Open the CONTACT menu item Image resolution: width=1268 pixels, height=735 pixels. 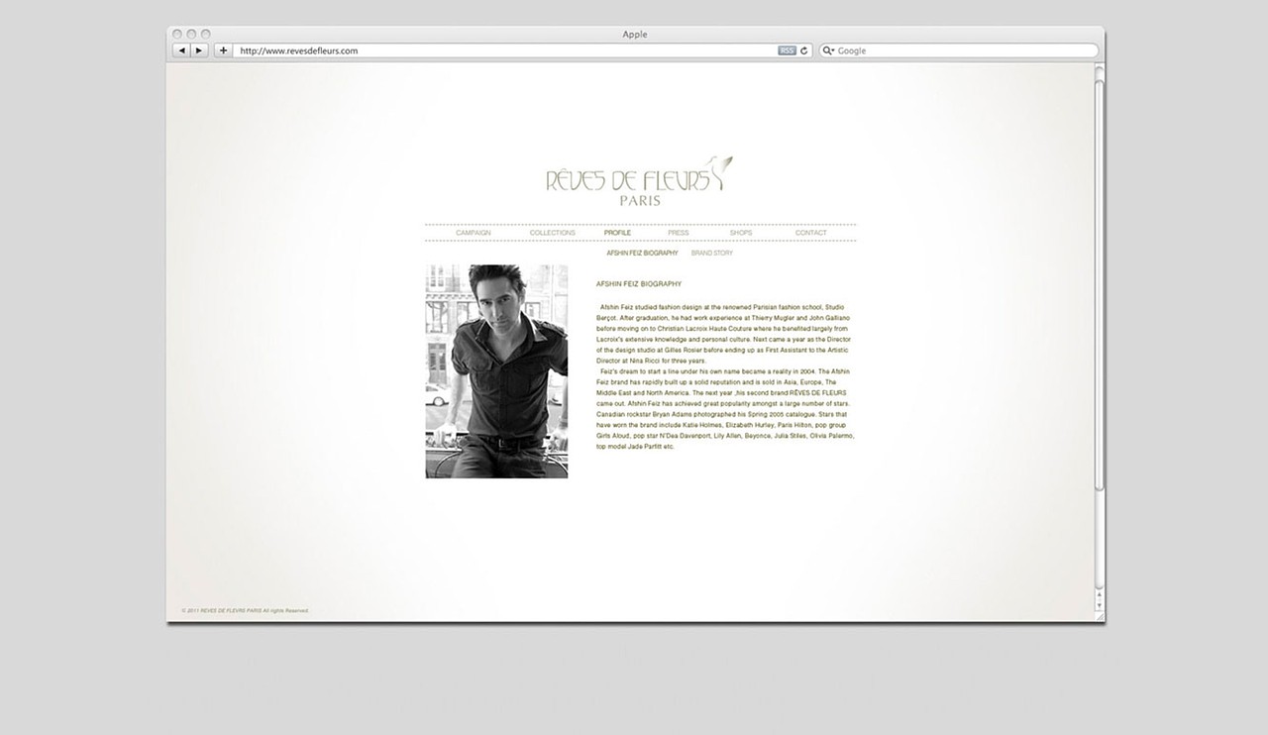coord(811,233)
